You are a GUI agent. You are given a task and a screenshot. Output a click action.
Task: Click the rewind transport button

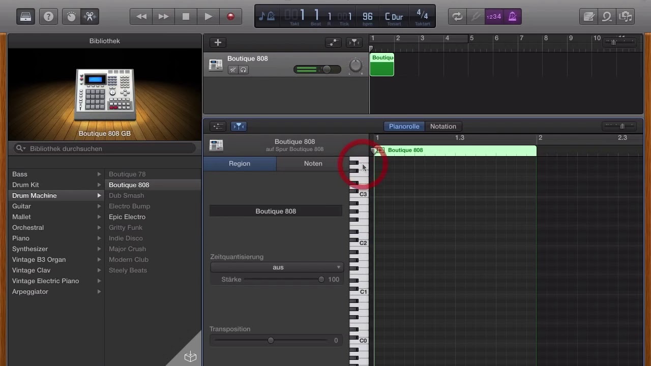click(x=141, y=17)
